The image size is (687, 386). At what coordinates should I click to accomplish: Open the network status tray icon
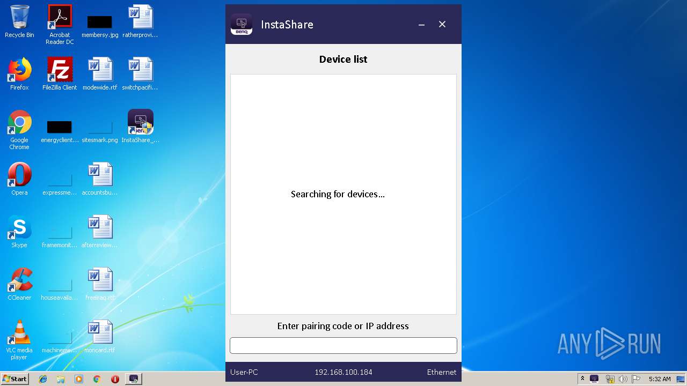click(x=610, y=379)
